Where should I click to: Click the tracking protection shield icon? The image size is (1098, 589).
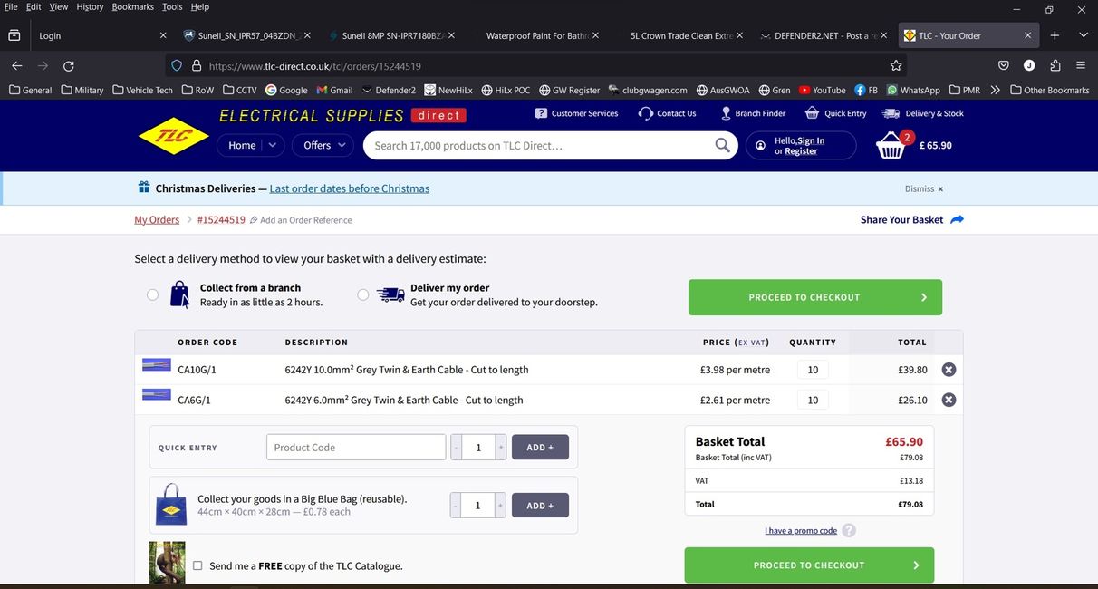click(177, 65)
